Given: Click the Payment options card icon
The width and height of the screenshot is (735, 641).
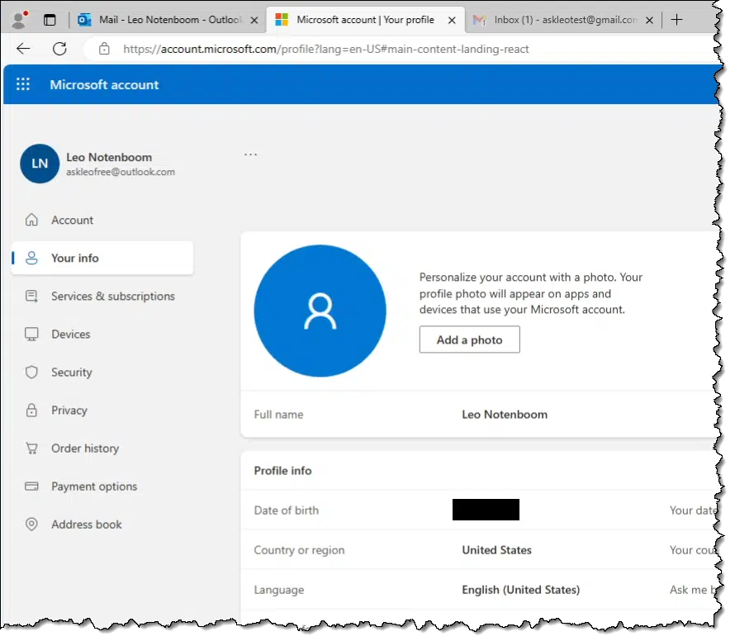Looking at the screenshot, I should (x=31, y=487).
